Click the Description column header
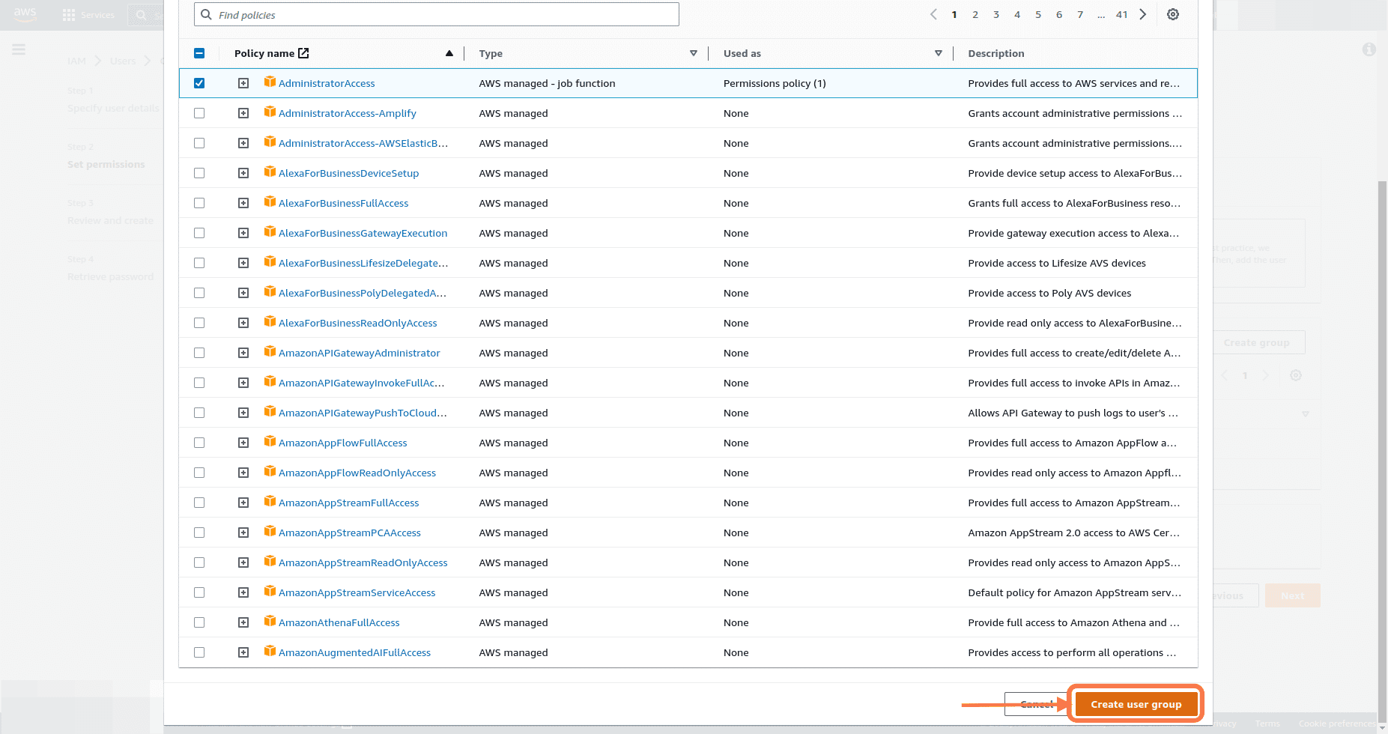The height and width of the screenshot is (734, 1388). 995,53
